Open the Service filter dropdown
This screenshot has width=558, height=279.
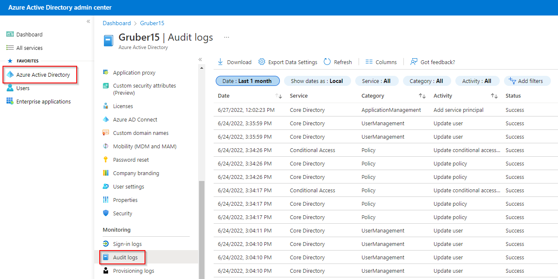point(377,81)
